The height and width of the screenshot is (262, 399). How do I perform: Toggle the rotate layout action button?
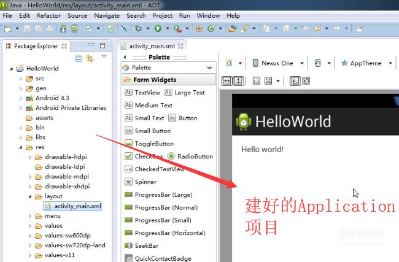pos(306,81)
